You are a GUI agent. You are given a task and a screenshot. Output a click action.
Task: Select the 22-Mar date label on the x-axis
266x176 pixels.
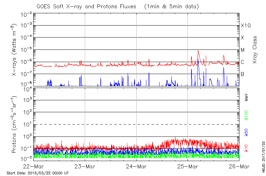point(34,166)
